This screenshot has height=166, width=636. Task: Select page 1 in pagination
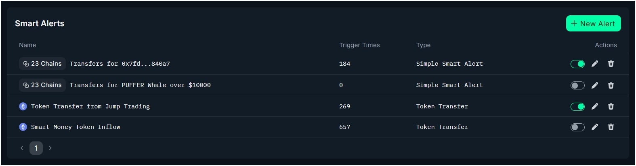coord(36,148)
